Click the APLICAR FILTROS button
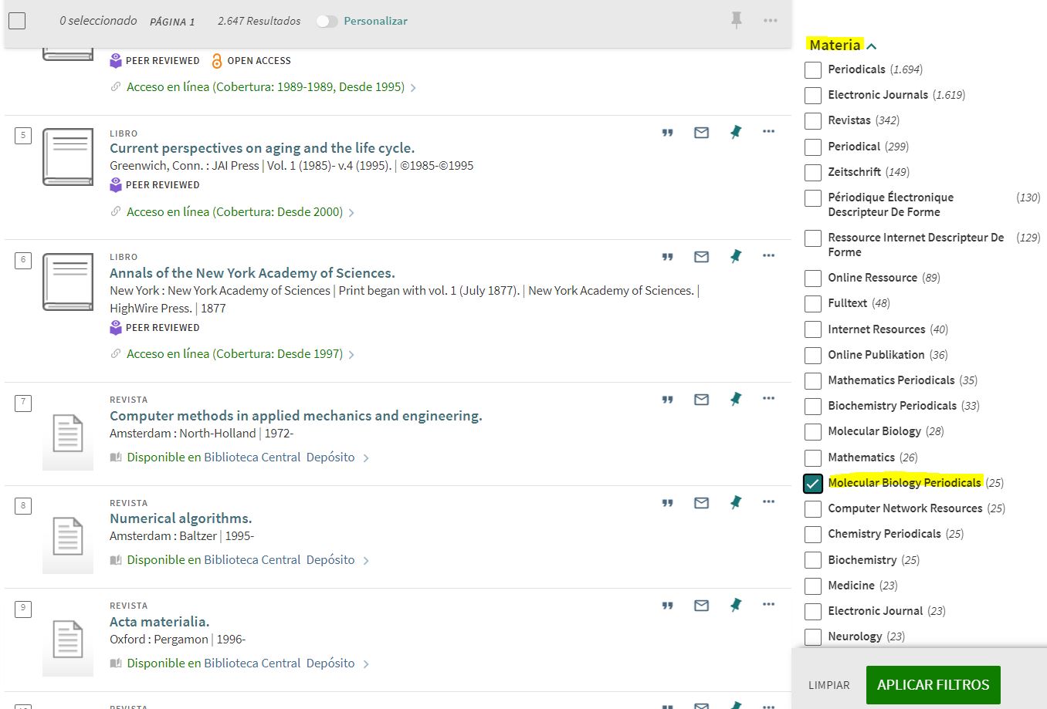 coord(933,685)
